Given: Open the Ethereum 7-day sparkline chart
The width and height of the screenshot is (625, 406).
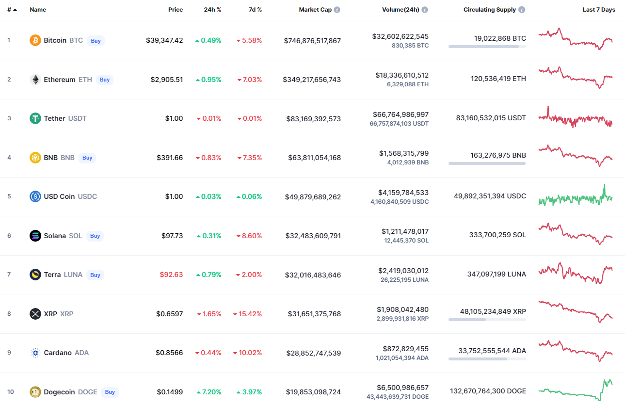Looking at the screenshot, I should [x=576, y=78].
